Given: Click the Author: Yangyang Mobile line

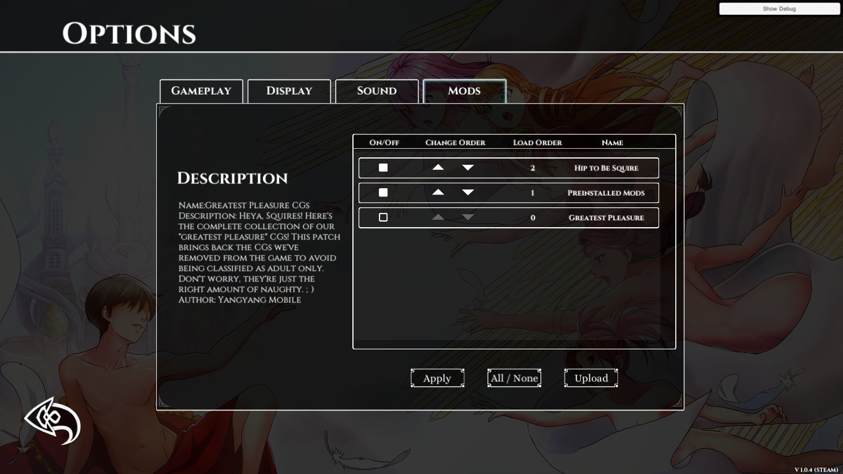Looking at the screenshot, I should point(239,300).
